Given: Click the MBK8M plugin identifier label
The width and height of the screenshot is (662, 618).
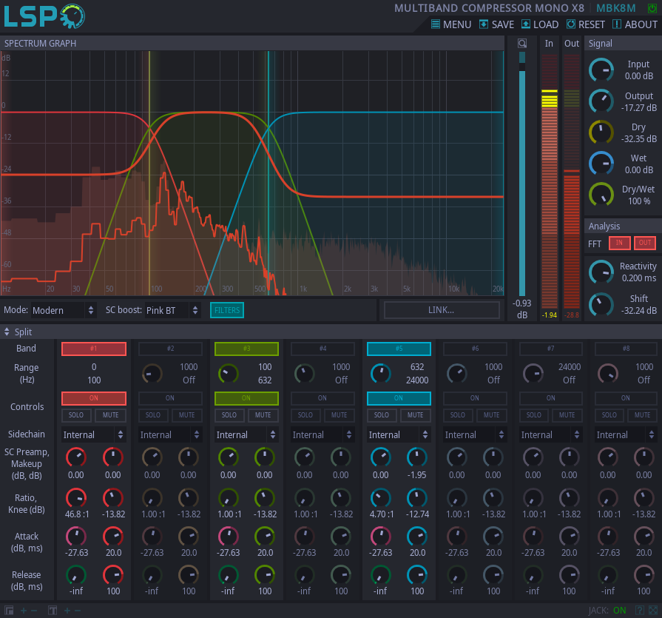Looking at the screenshot, I should [616, 8].
